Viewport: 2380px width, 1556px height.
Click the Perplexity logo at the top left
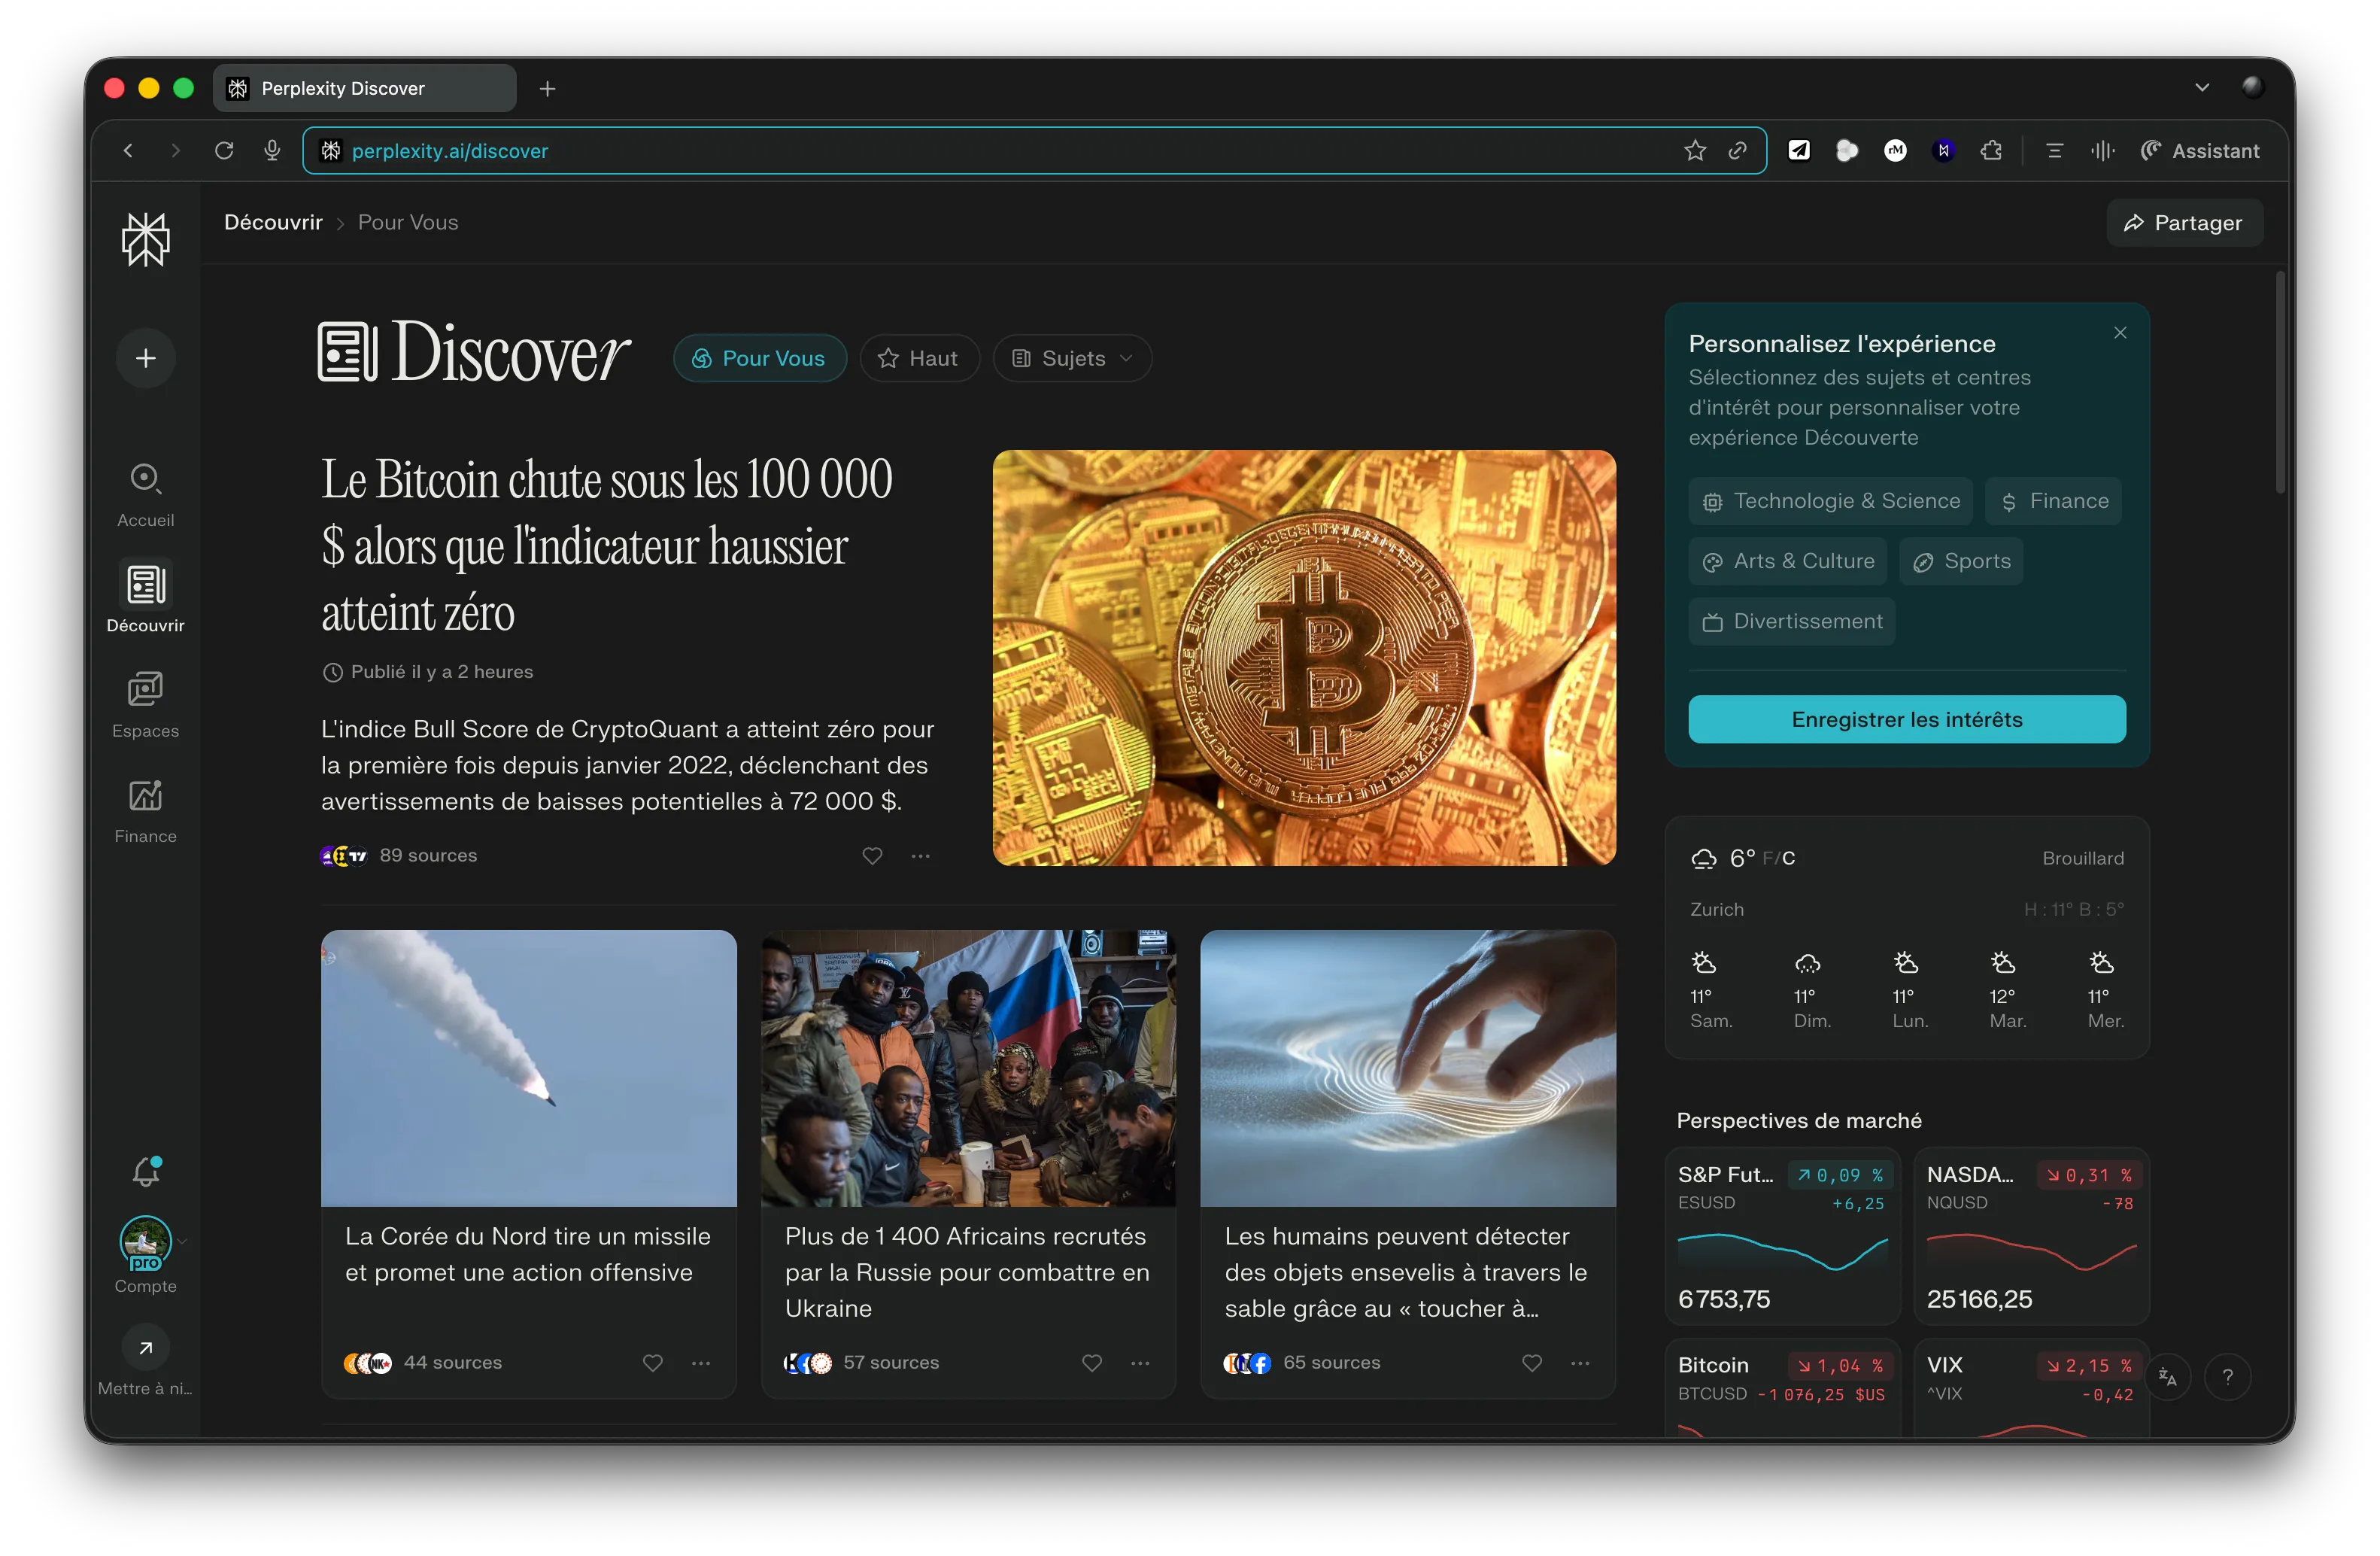point(146,239)
